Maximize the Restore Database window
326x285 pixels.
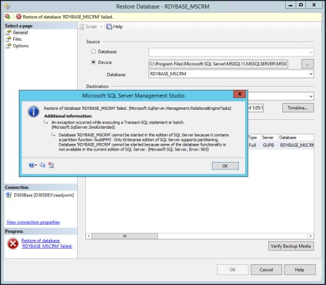click(x=301, y=5)
